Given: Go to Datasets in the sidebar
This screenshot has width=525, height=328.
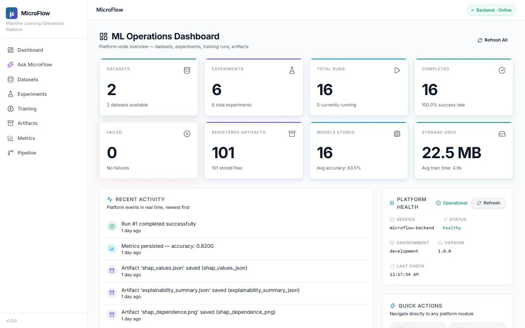Looking at the screenshot, I should [44, 79].
